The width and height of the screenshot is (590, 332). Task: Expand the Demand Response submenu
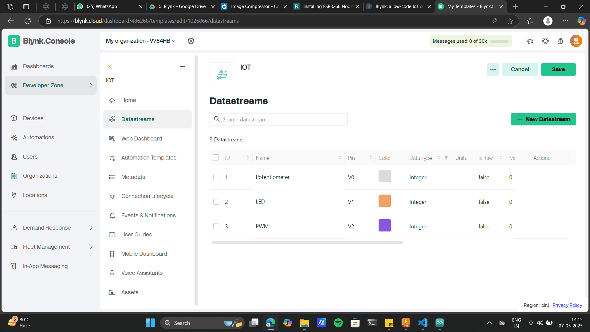91,228
